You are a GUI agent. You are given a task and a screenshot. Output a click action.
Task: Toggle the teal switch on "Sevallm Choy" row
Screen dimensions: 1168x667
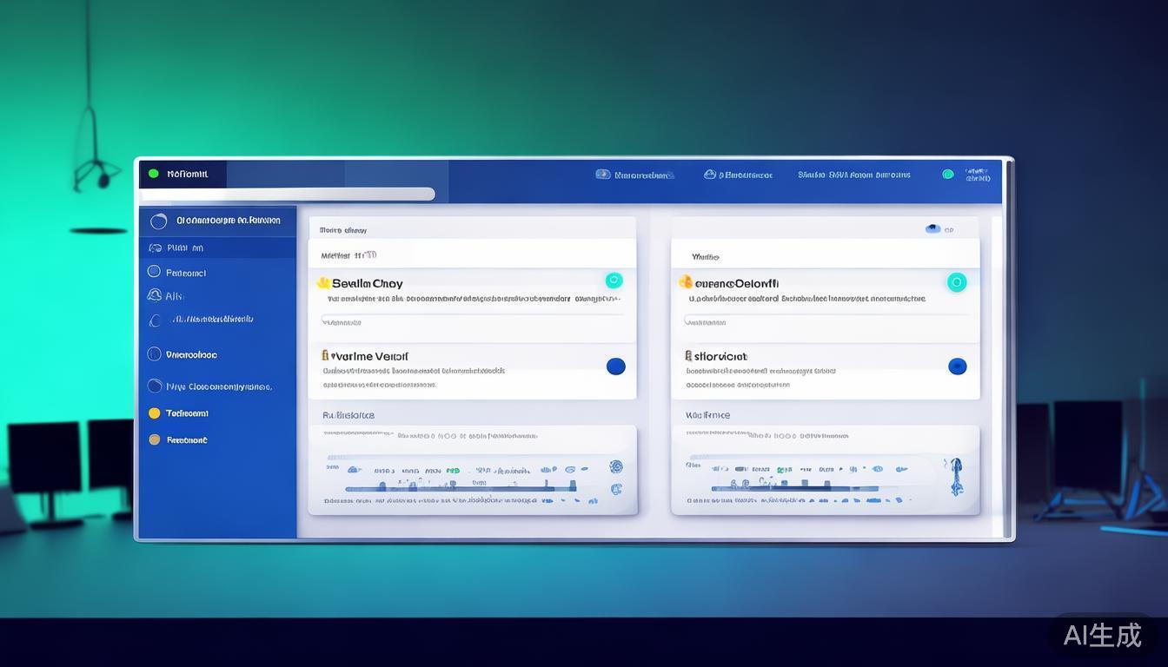tap(614, 280)
